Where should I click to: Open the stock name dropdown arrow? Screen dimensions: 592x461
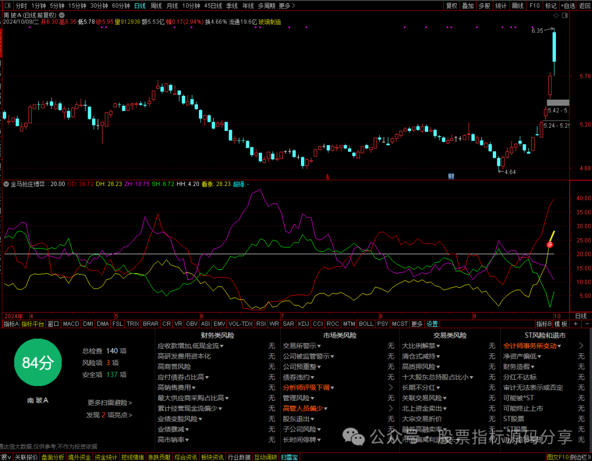coord(61,15)
